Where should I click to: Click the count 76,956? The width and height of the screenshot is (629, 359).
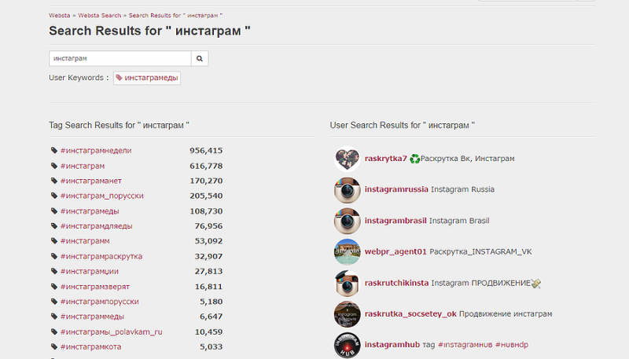coord(208,226)
